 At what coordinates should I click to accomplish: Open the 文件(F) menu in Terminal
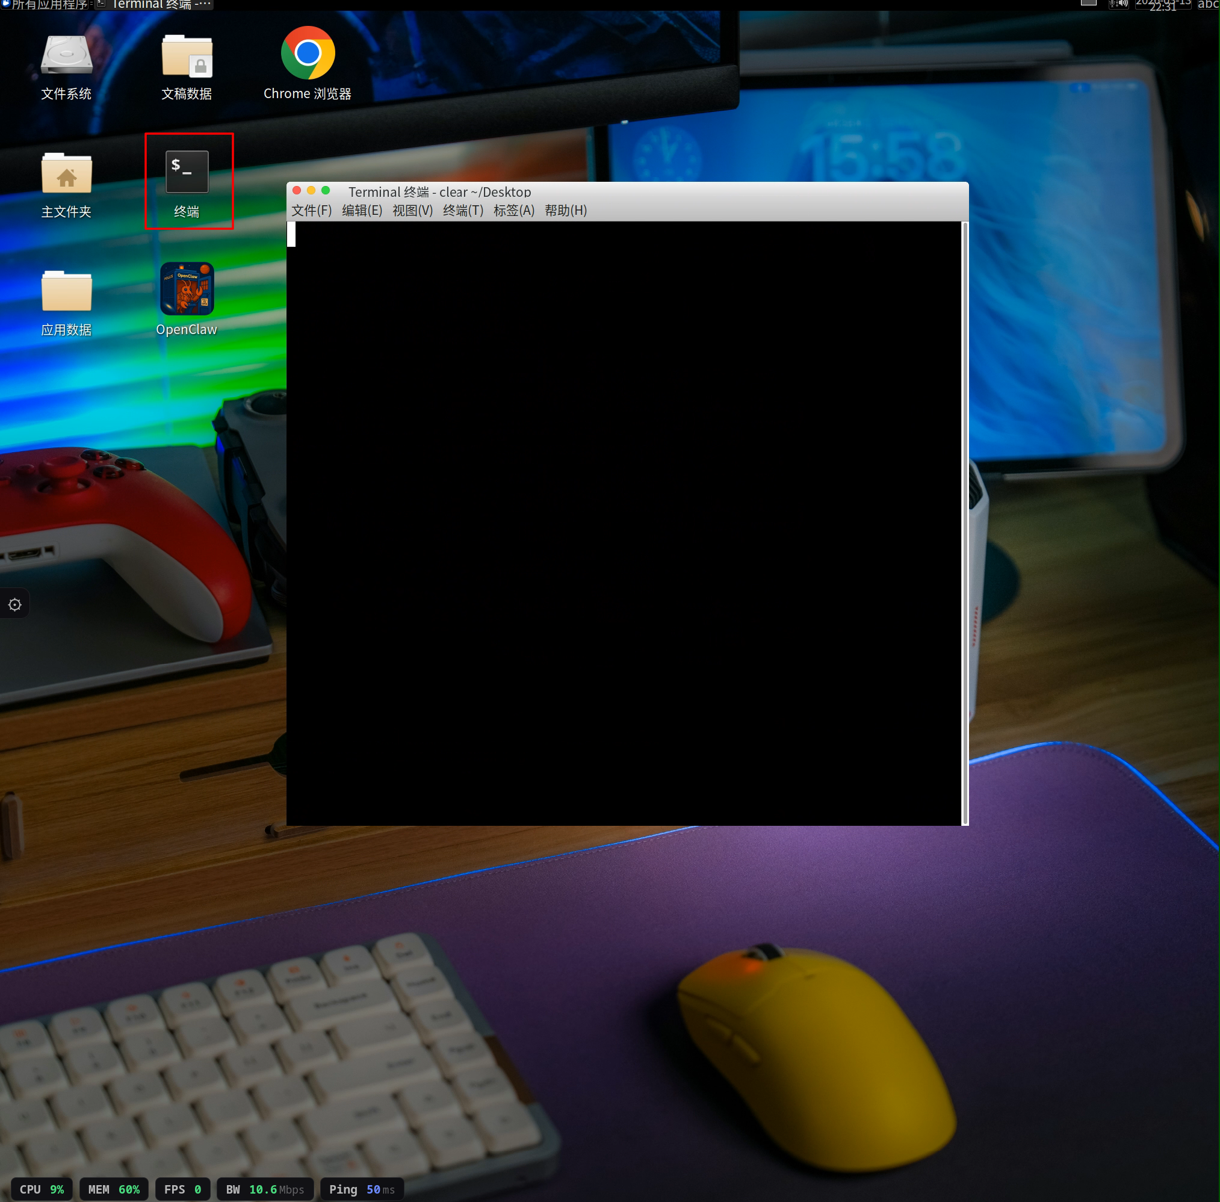[x=311, y=210]
